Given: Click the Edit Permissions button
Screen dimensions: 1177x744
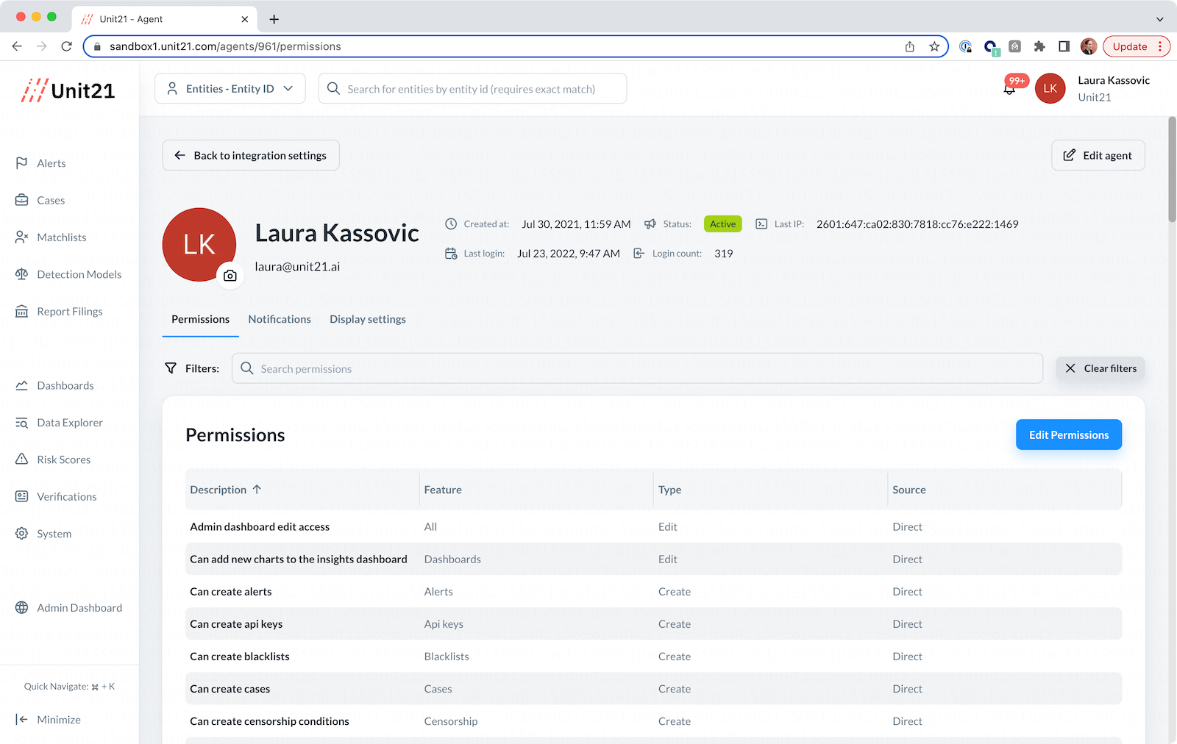Looking at the screenshot, I should pos(1069,434).
